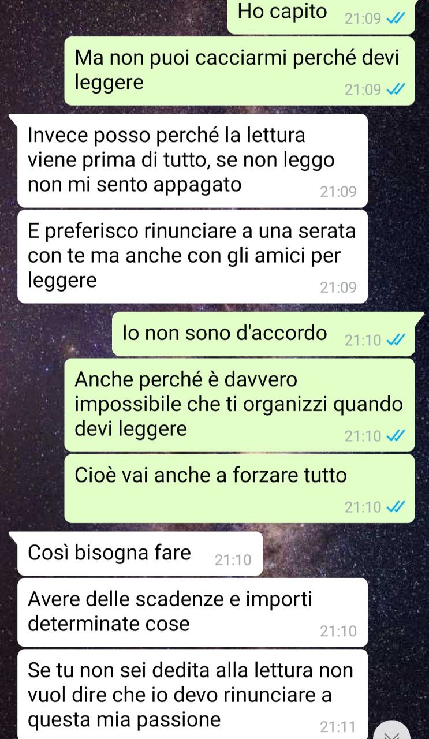Tap message 'E preferisco rinunciare a una serata'
The width and height of the screenshot is (429, 739).
click(193, 256)
